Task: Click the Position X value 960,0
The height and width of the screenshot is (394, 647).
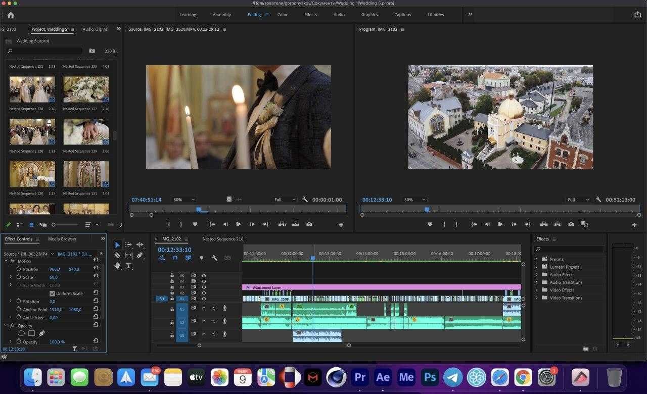Action: [x=54, y=269]
